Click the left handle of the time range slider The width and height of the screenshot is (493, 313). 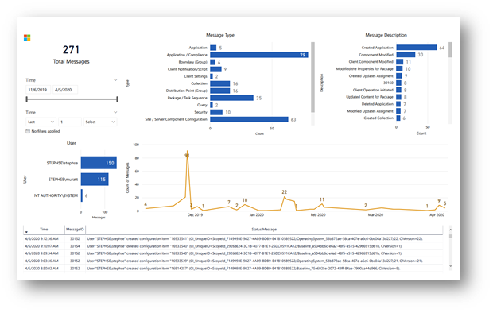(x=27, y=99)
